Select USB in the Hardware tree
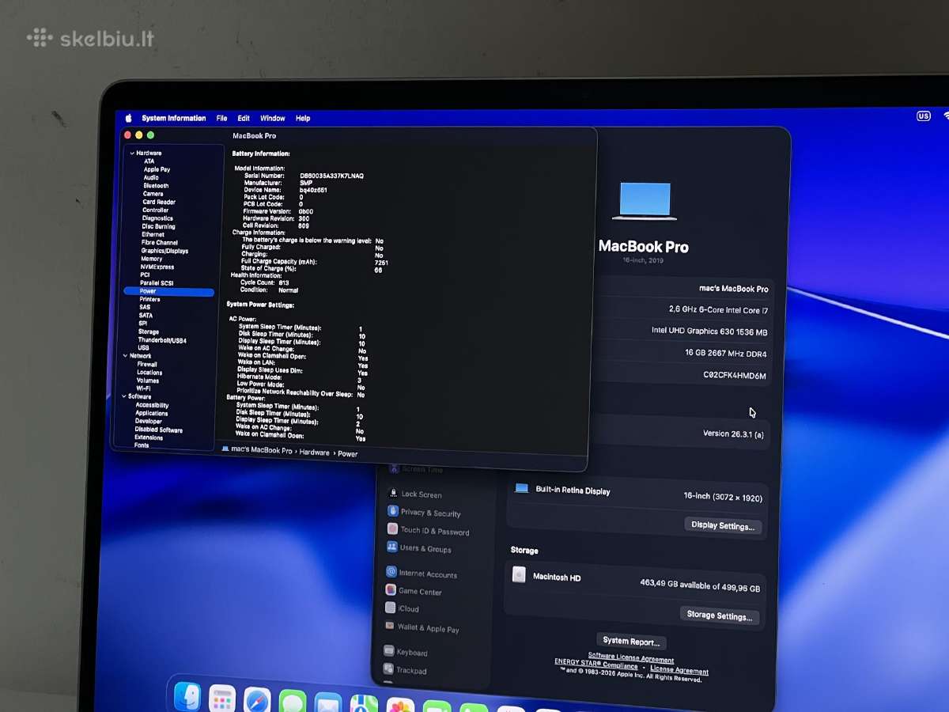949x712 pixels. [143, 348]
